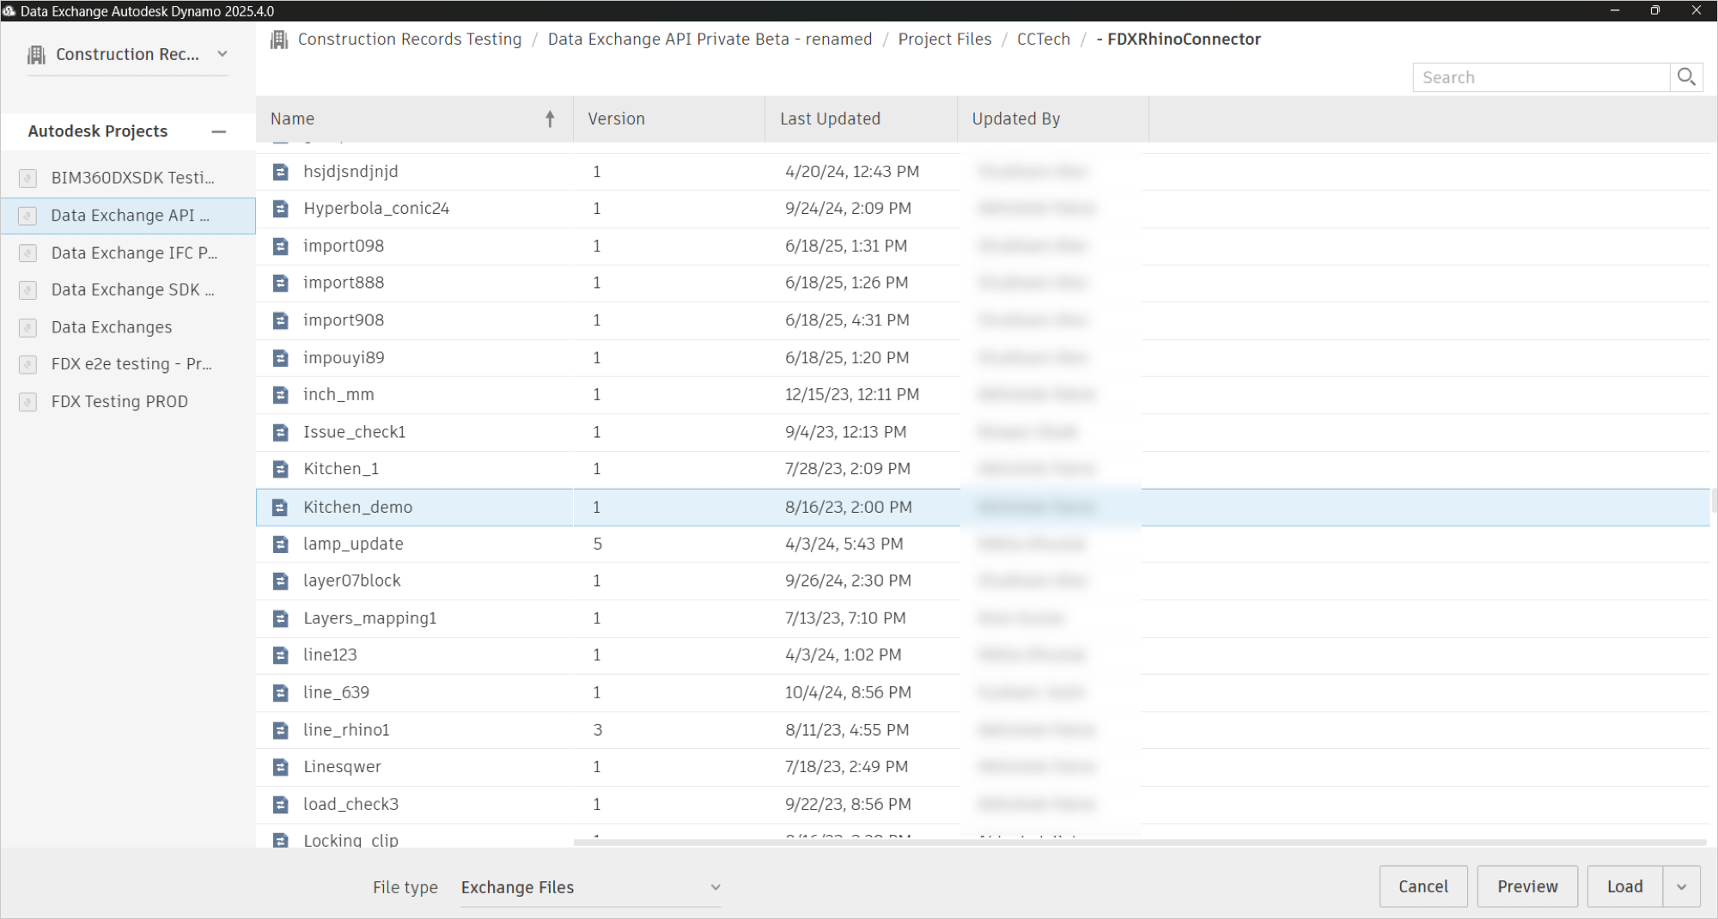Click the hub building icon in breadcrumb
Image resolution: width=1718 pixels, height=919 pixels.
[x=279, y=40]
